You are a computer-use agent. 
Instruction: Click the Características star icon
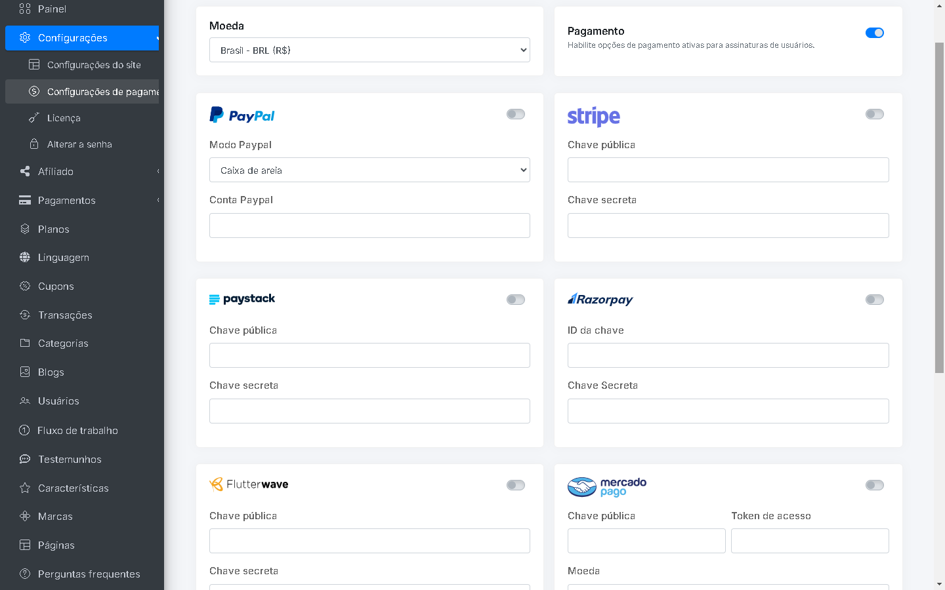click(x=25, y=488)
